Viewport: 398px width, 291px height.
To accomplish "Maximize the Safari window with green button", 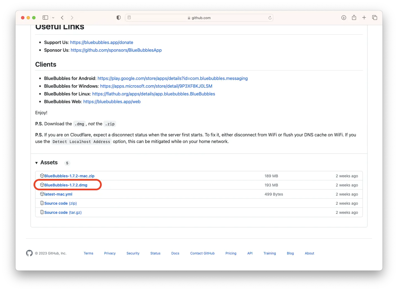I will 34,18.
